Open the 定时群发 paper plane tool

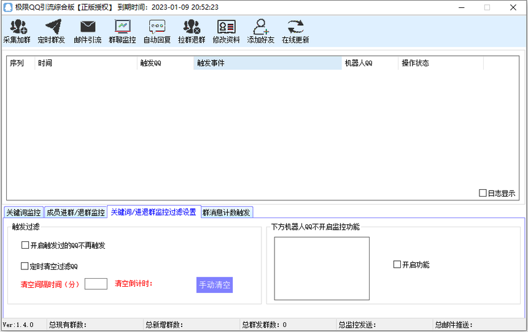tap(51, 31)
